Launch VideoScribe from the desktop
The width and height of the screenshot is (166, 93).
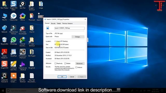[13, 17]
